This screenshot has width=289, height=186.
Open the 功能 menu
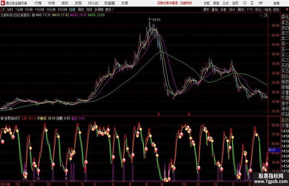coord(206,3)
